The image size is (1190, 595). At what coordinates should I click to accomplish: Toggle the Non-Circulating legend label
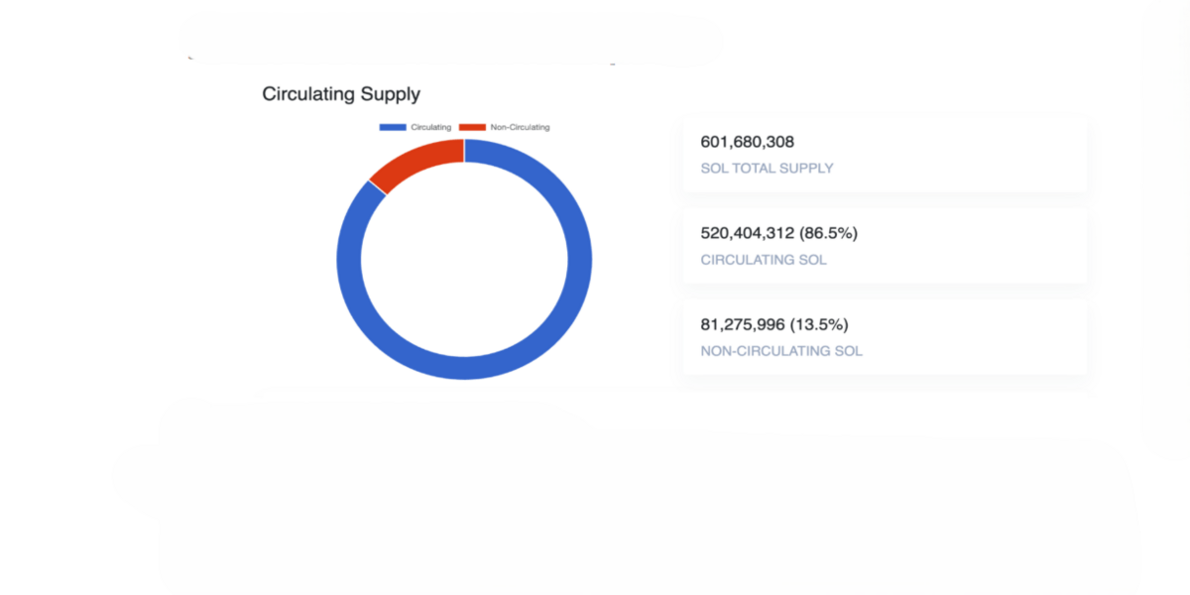click(x=520, y=127)
